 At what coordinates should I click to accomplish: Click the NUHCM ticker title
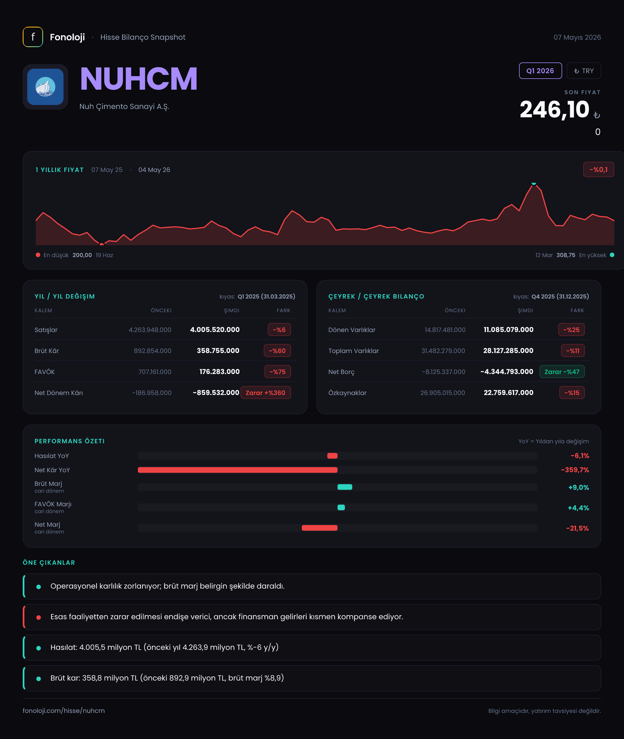pos(138,79)
